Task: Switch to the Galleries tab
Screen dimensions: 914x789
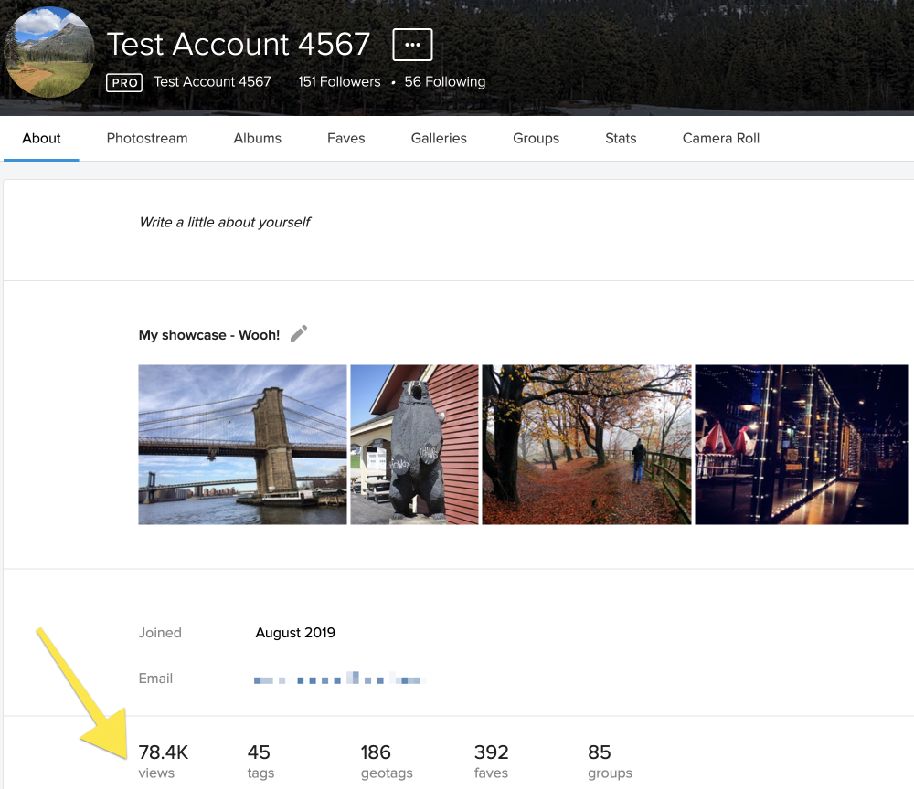Action: [x=439, y=139]
